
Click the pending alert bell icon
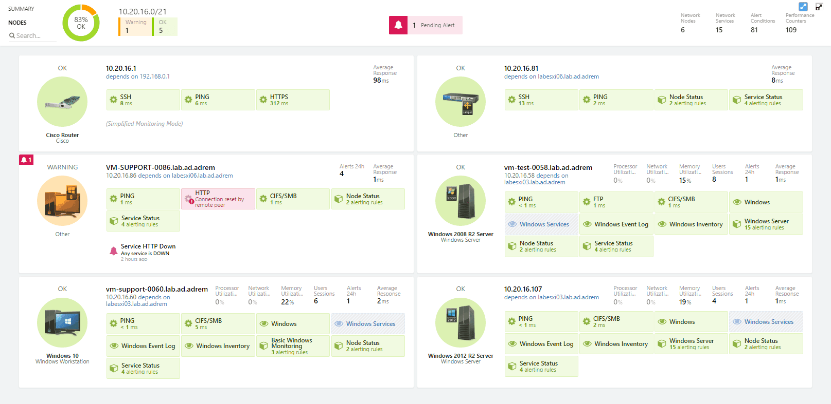[x=398, y=25]
